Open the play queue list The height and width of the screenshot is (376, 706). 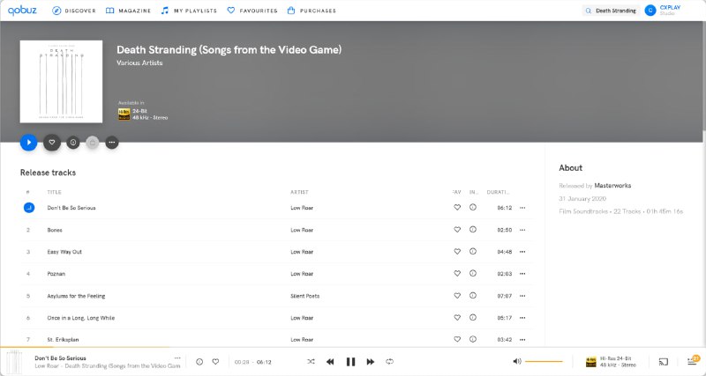692,361
